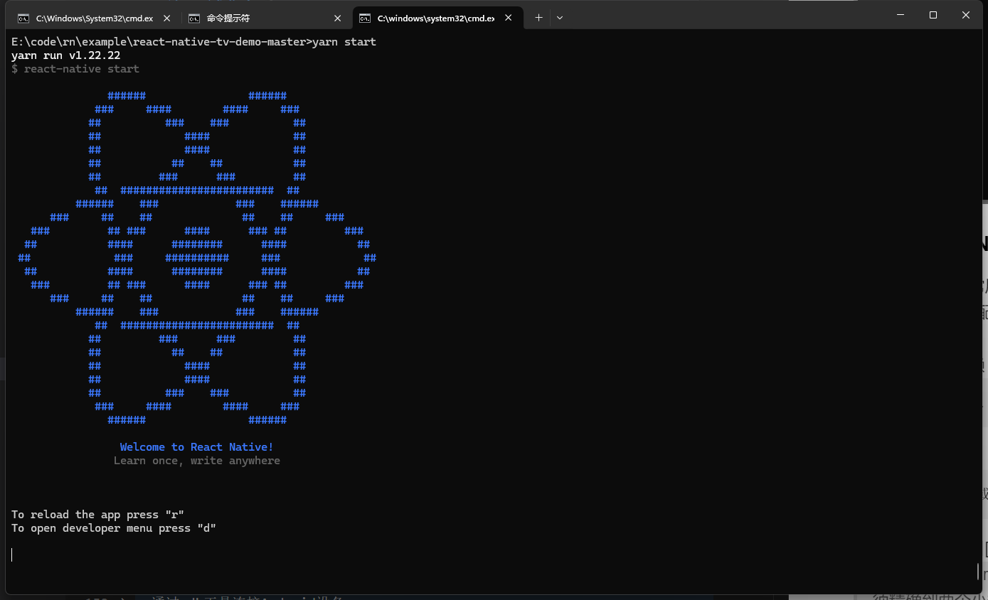The image size is (988, 600).
Task: Maximize the terminal window
Action: (x=933, y=15)
